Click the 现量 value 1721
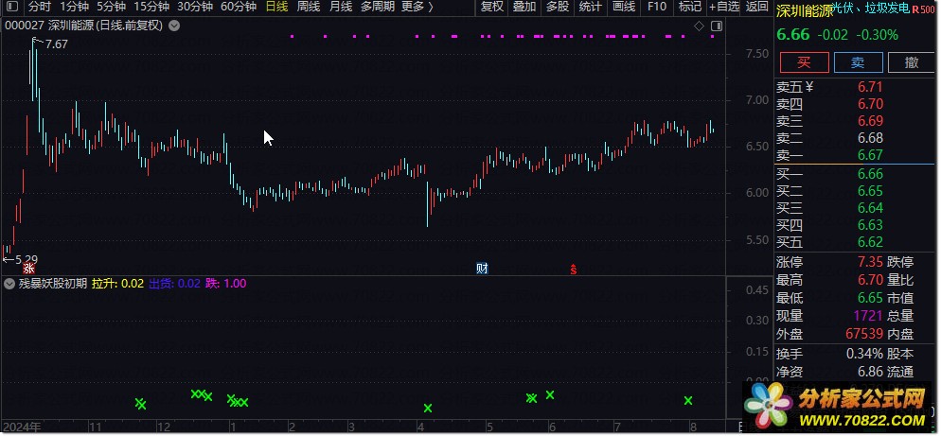The image size is (941, 436). (868, 316)
